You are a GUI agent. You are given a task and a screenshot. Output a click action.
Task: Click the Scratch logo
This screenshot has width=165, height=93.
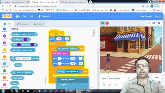pos(7,16)
